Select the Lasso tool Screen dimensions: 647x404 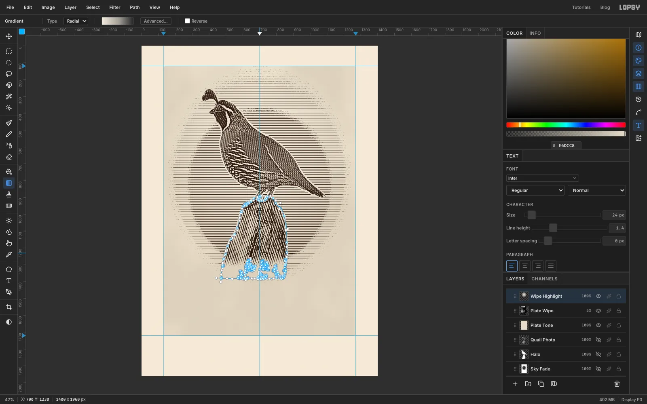9,74
